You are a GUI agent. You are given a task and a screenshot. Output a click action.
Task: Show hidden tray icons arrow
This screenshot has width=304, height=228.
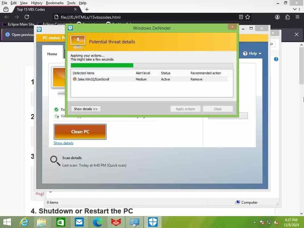coord(254,222)
